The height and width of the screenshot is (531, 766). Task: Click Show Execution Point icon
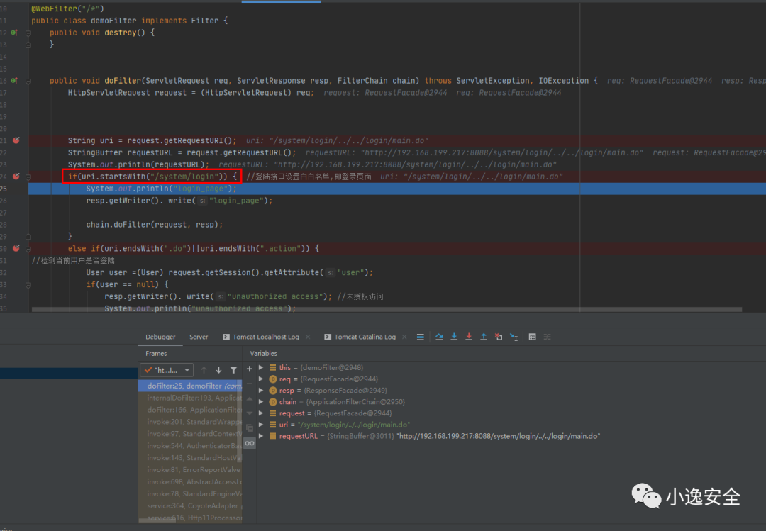tap(420, 337)
